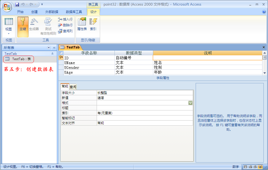
Task: Click the 数据类型 column header
Action: point(134,53)
